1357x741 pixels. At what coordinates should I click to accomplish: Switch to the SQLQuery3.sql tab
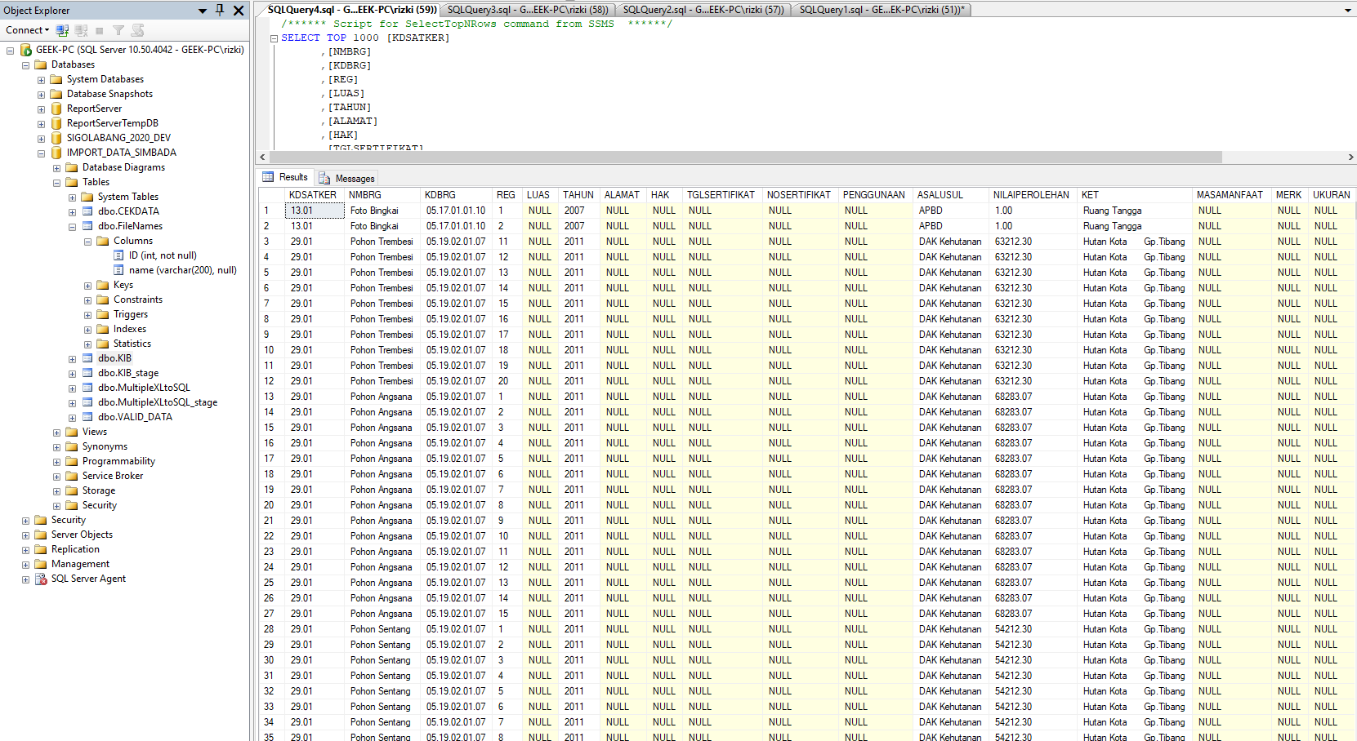527,10
